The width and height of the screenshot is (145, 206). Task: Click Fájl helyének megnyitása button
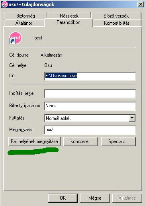[34, 141]
